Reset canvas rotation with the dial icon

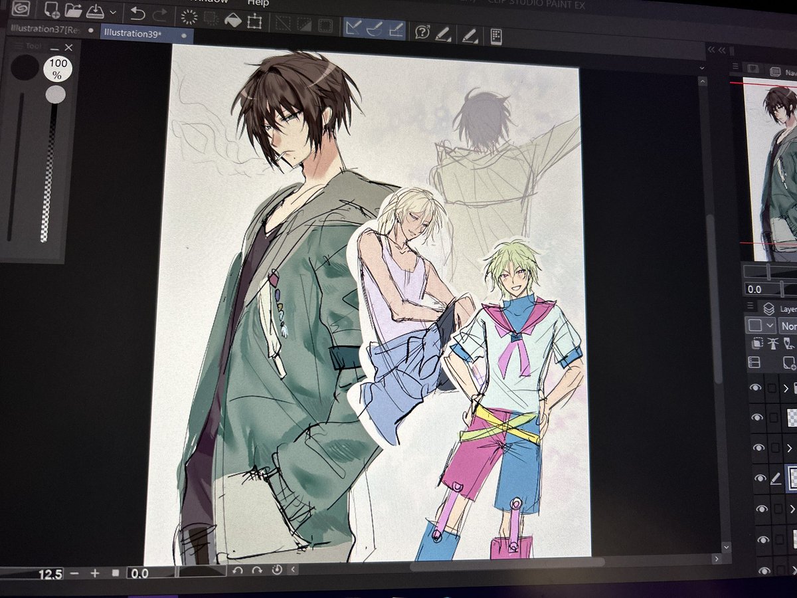(277, 570)
